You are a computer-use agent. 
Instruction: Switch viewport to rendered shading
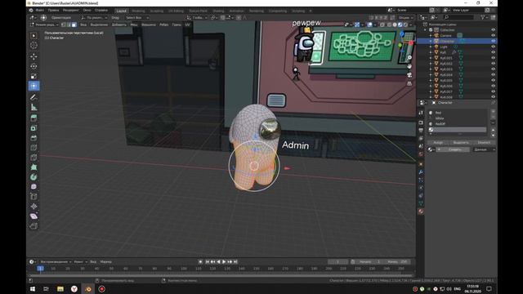[x=405, y=24]
